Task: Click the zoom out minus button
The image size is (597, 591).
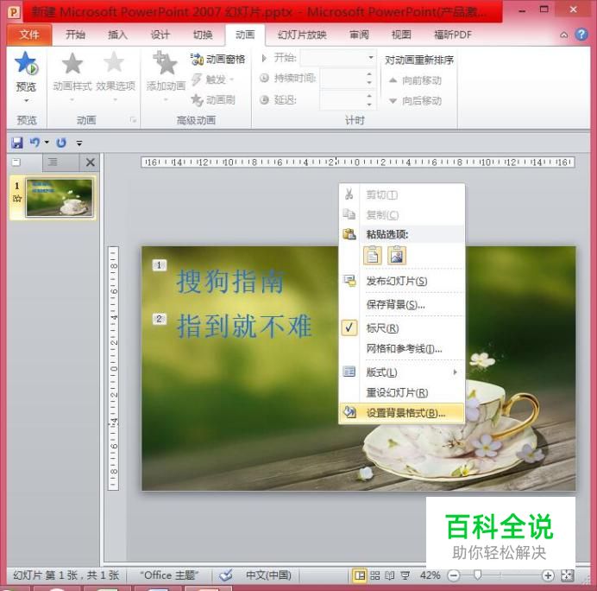Action: [453, 575]
